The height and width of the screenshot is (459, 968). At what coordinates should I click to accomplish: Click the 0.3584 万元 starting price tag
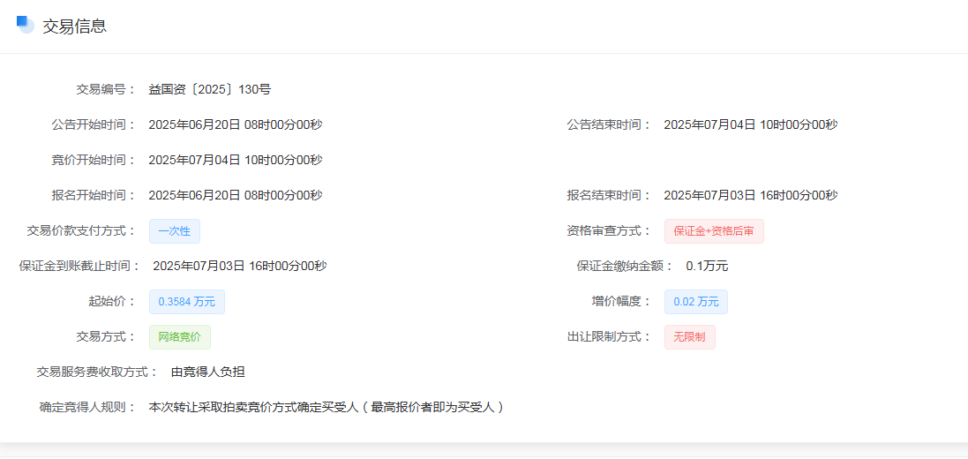pos(186,302)
